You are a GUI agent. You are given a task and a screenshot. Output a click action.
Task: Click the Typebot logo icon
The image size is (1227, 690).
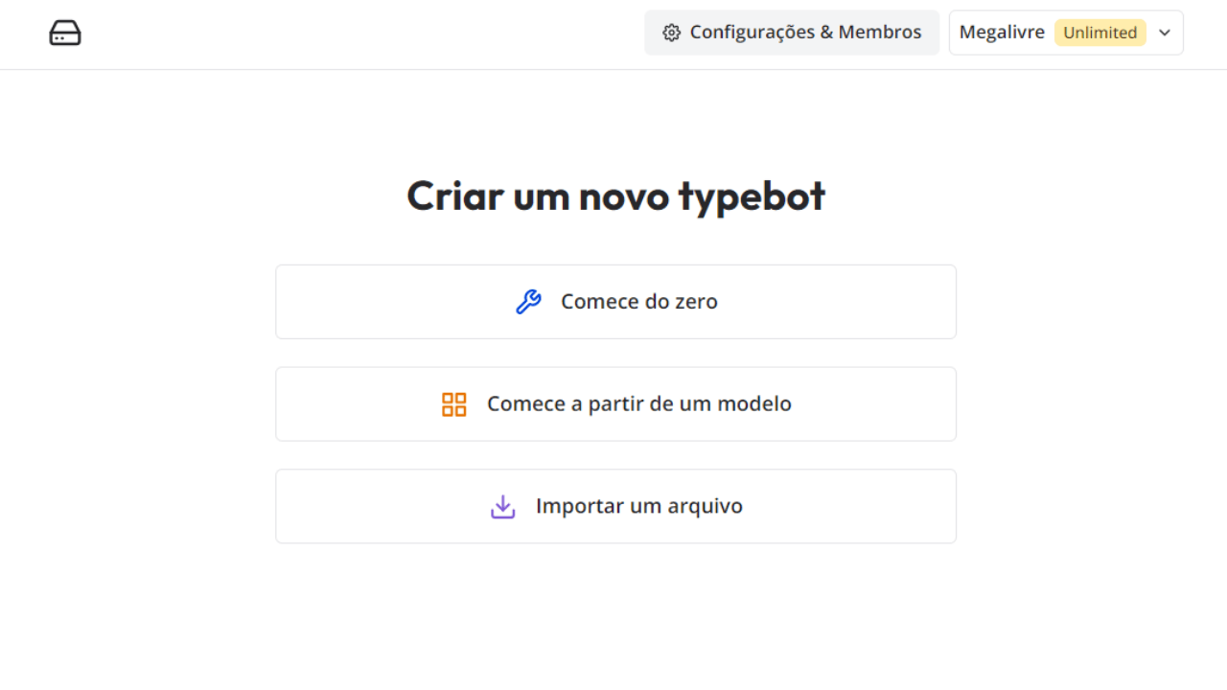click(x=65, y=33)
